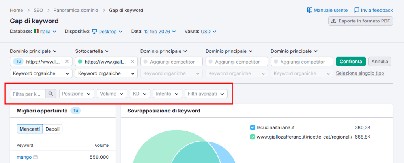Viewport: 404px width, 163px height.
Task: Open the Valuta USD dropdown
Action: [x=208, y=32]
